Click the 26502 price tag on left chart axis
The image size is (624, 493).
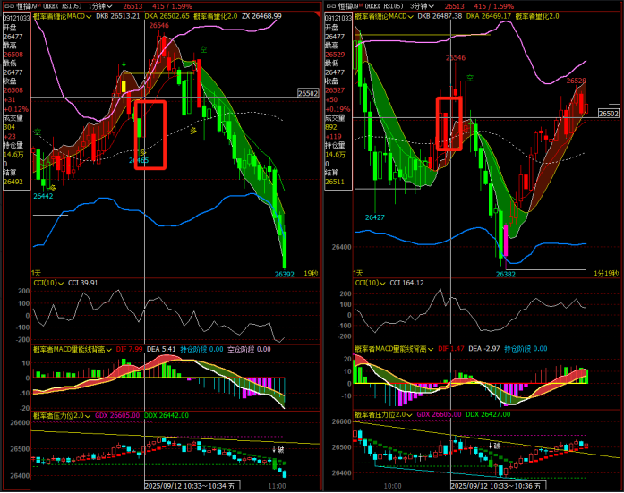point(308,93)
